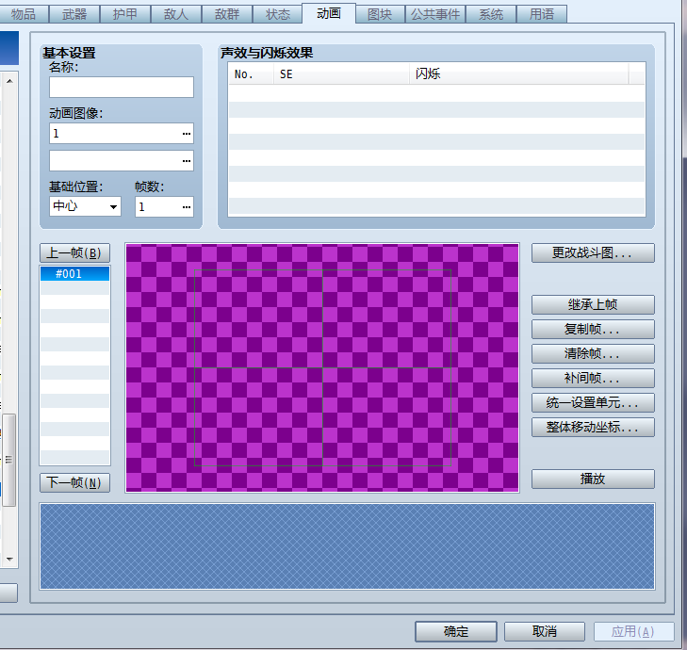Confirm with 确定 button

coord(456,631)
